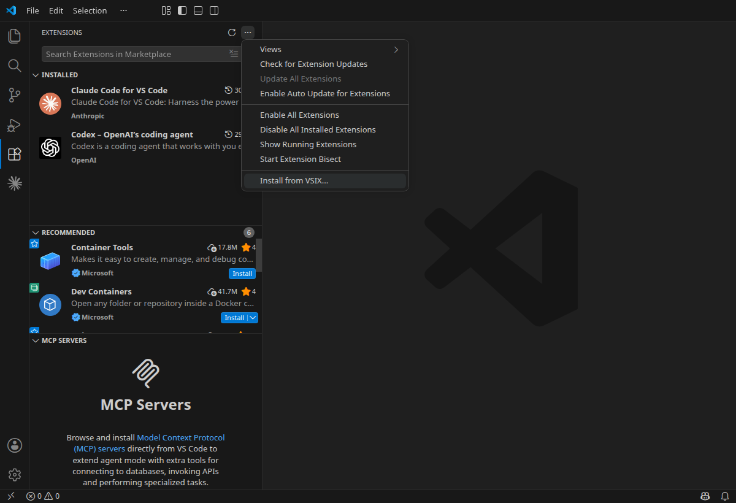Select Enable Auto Update for Extensions
This screenshot has width=736, height=503.
click(x=325, y=94)
